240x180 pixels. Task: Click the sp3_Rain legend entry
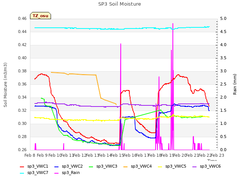pos(67,172)
